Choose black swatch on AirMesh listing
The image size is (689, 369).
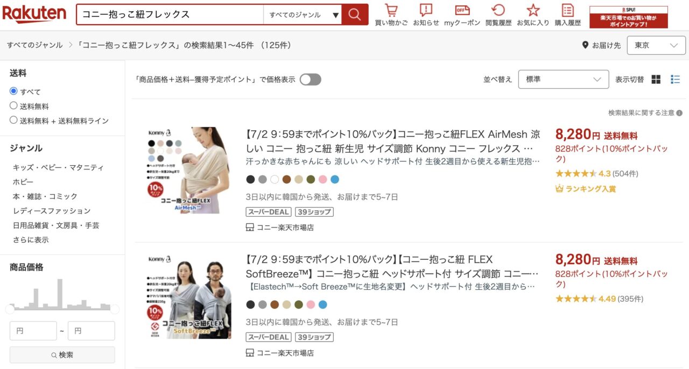pyautogui.click(x=250, y=180)
